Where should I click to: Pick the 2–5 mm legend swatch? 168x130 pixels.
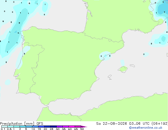pos(23,127)
